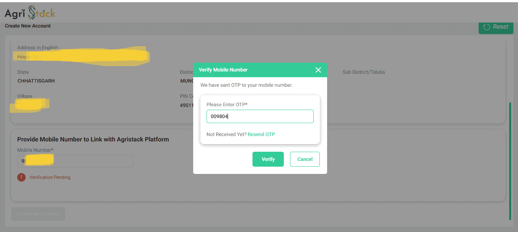Close the Verify Mobile Number dialog
The image size is (518, 232).
[318, 70]
